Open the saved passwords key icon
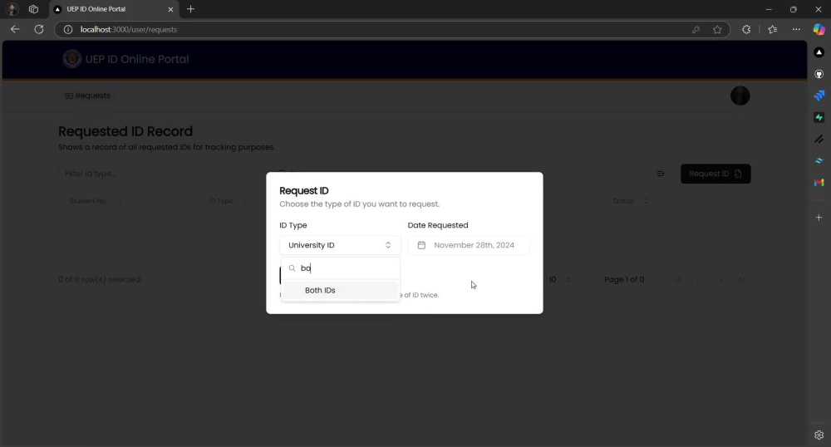This screenshot has height=447, width=831. point(696,30)
